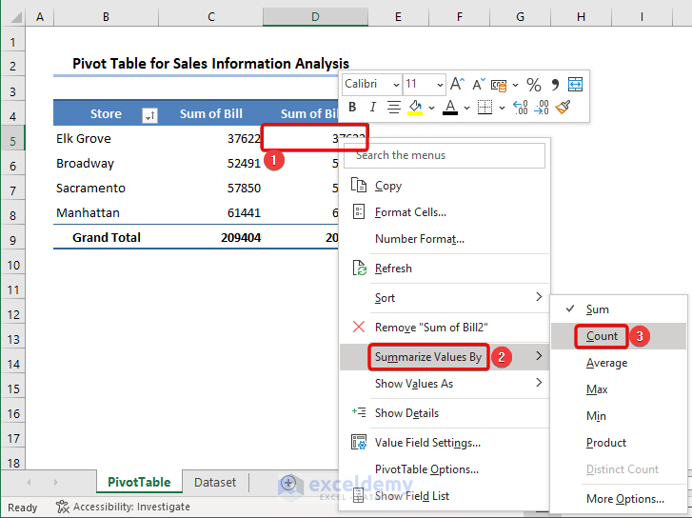Click the Format Painter brush icon
This screenshot has width=692, height=518.
coord(563,108)
